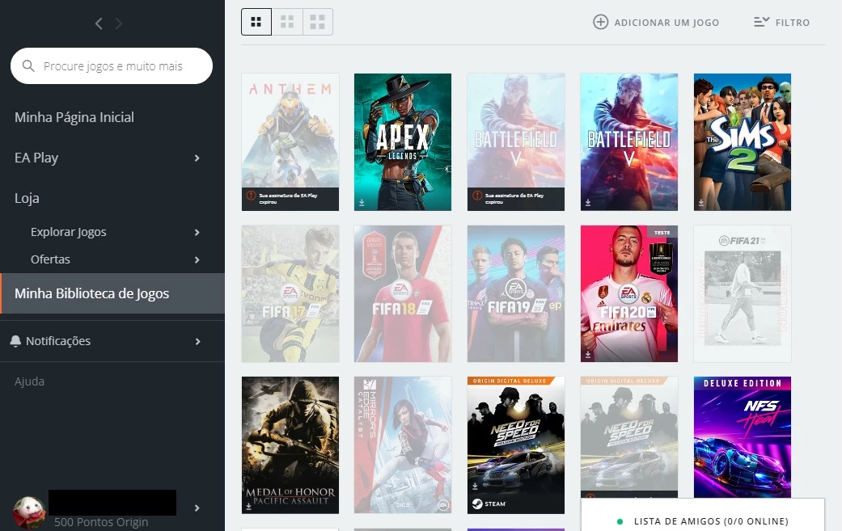Screen dimensions: 842x531
Task: Click the user avatar picture
Action: click(x=29, y=512)
